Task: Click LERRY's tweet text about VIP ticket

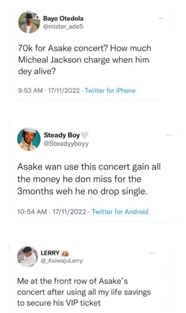Action: click(84, 292)
